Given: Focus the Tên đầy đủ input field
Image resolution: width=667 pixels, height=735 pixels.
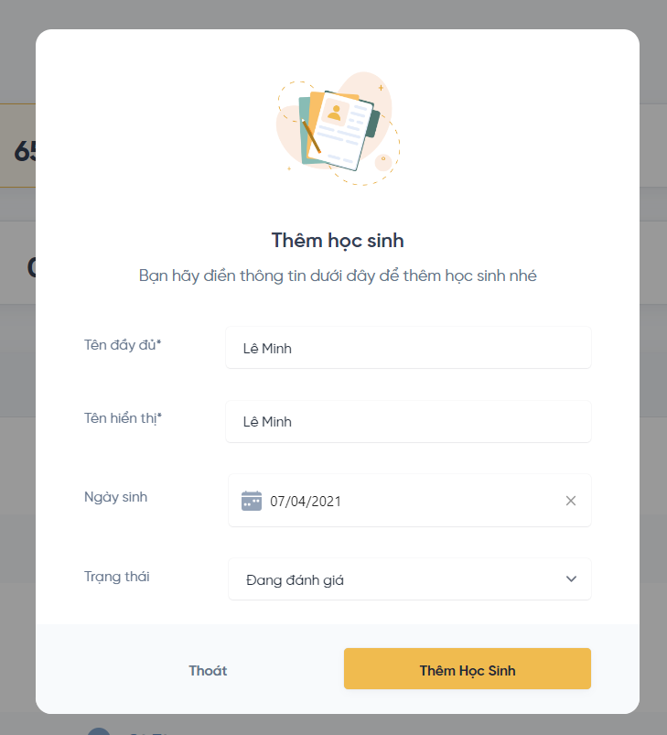Looking at the screenshot, I should pyautogui.click(x=408, y=348).
